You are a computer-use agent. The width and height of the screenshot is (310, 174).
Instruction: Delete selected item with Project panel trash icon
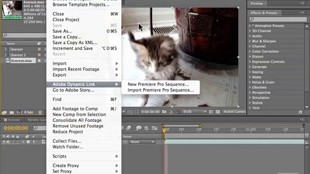coord(40,113)
